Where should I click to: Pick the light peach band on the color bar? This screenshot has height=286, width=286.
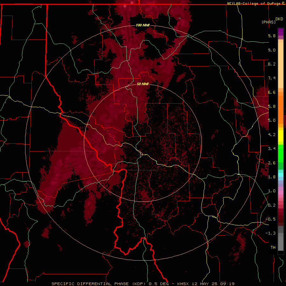click(281, 65)
